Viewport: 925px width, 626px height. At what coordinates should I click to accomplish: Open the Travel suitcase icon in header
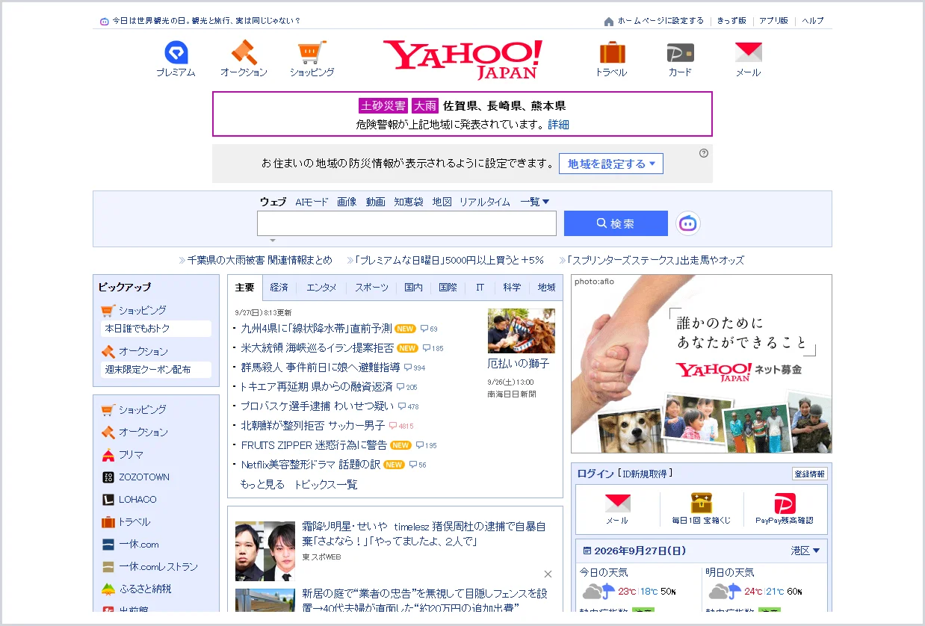point(612,52)
